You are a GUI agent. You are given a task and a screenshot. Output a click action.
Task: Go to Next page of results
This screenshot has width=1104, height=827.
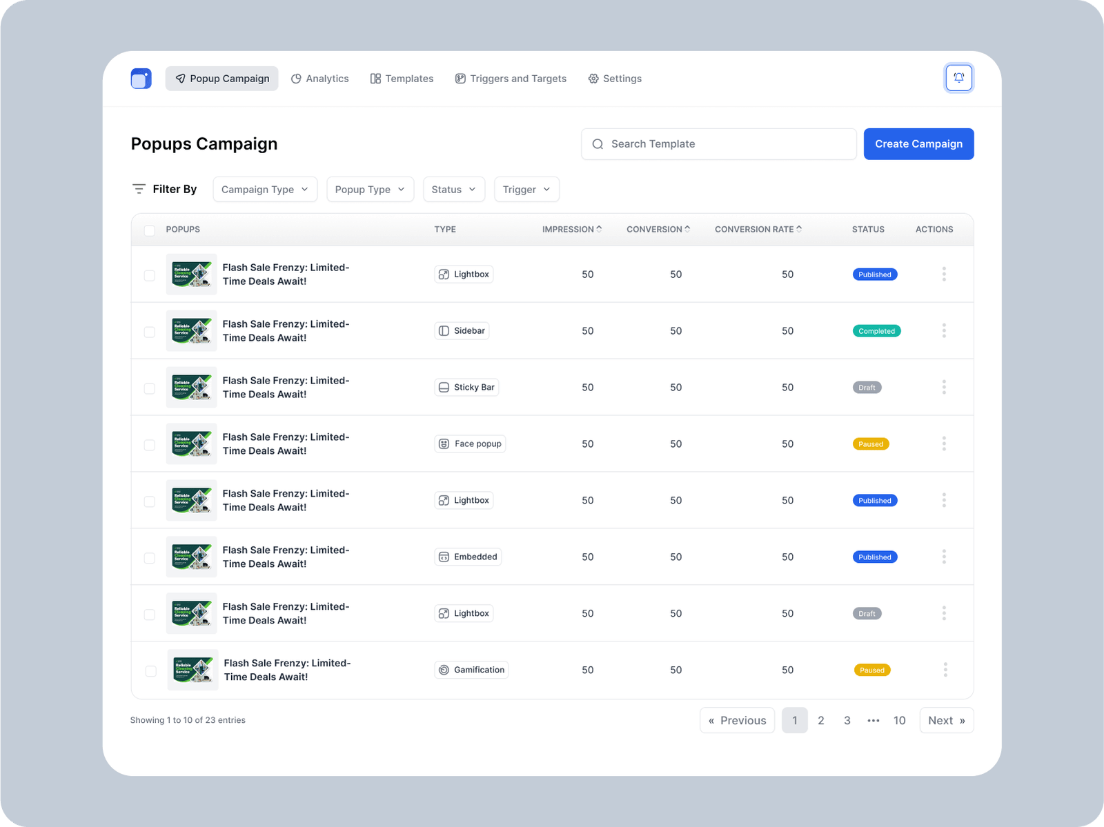[946, 720]
